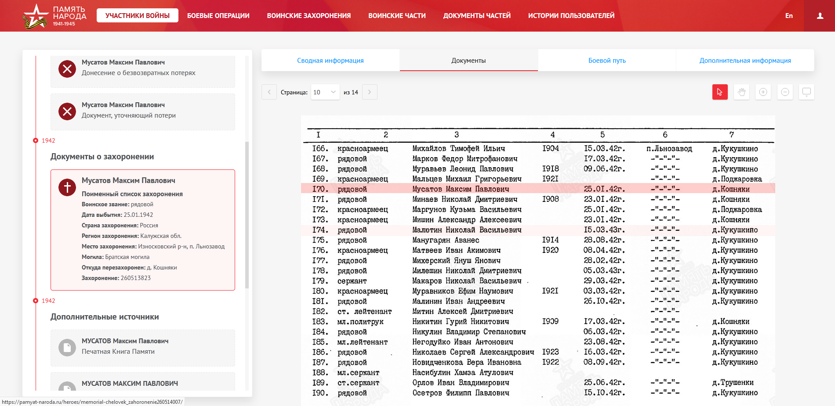The width and height of the screenshot is (835, 406).
Task: Switch site language to En
Action: click(x=789, y=16)
